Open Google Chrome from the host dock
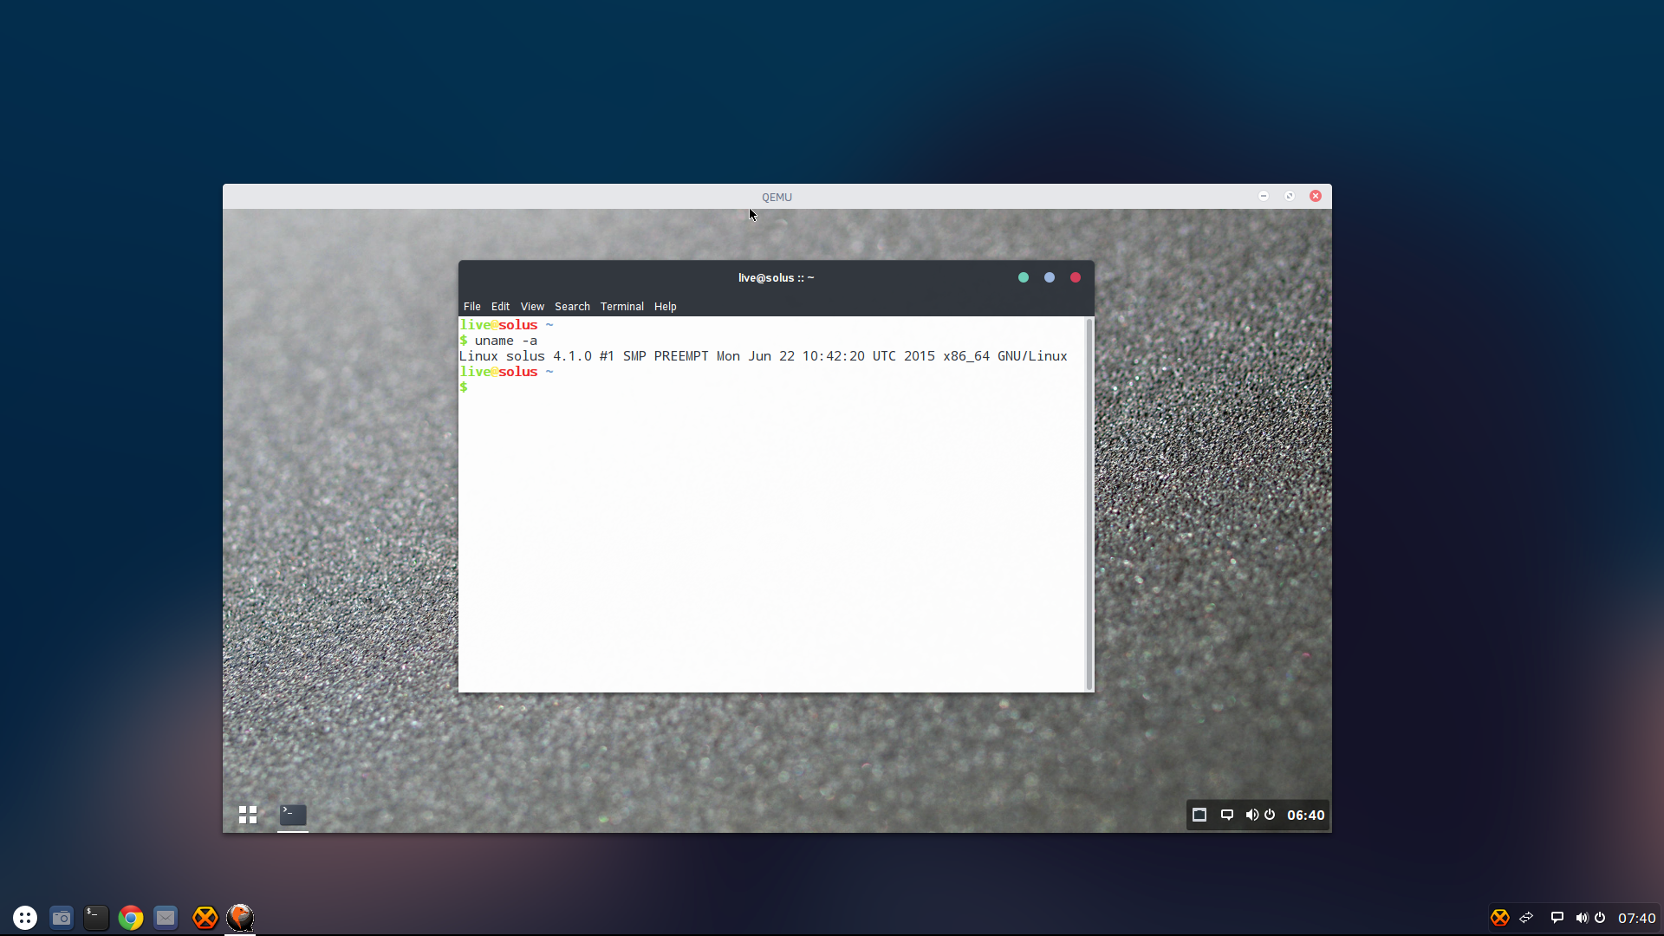1664x936 pixels. click(131, 917)
